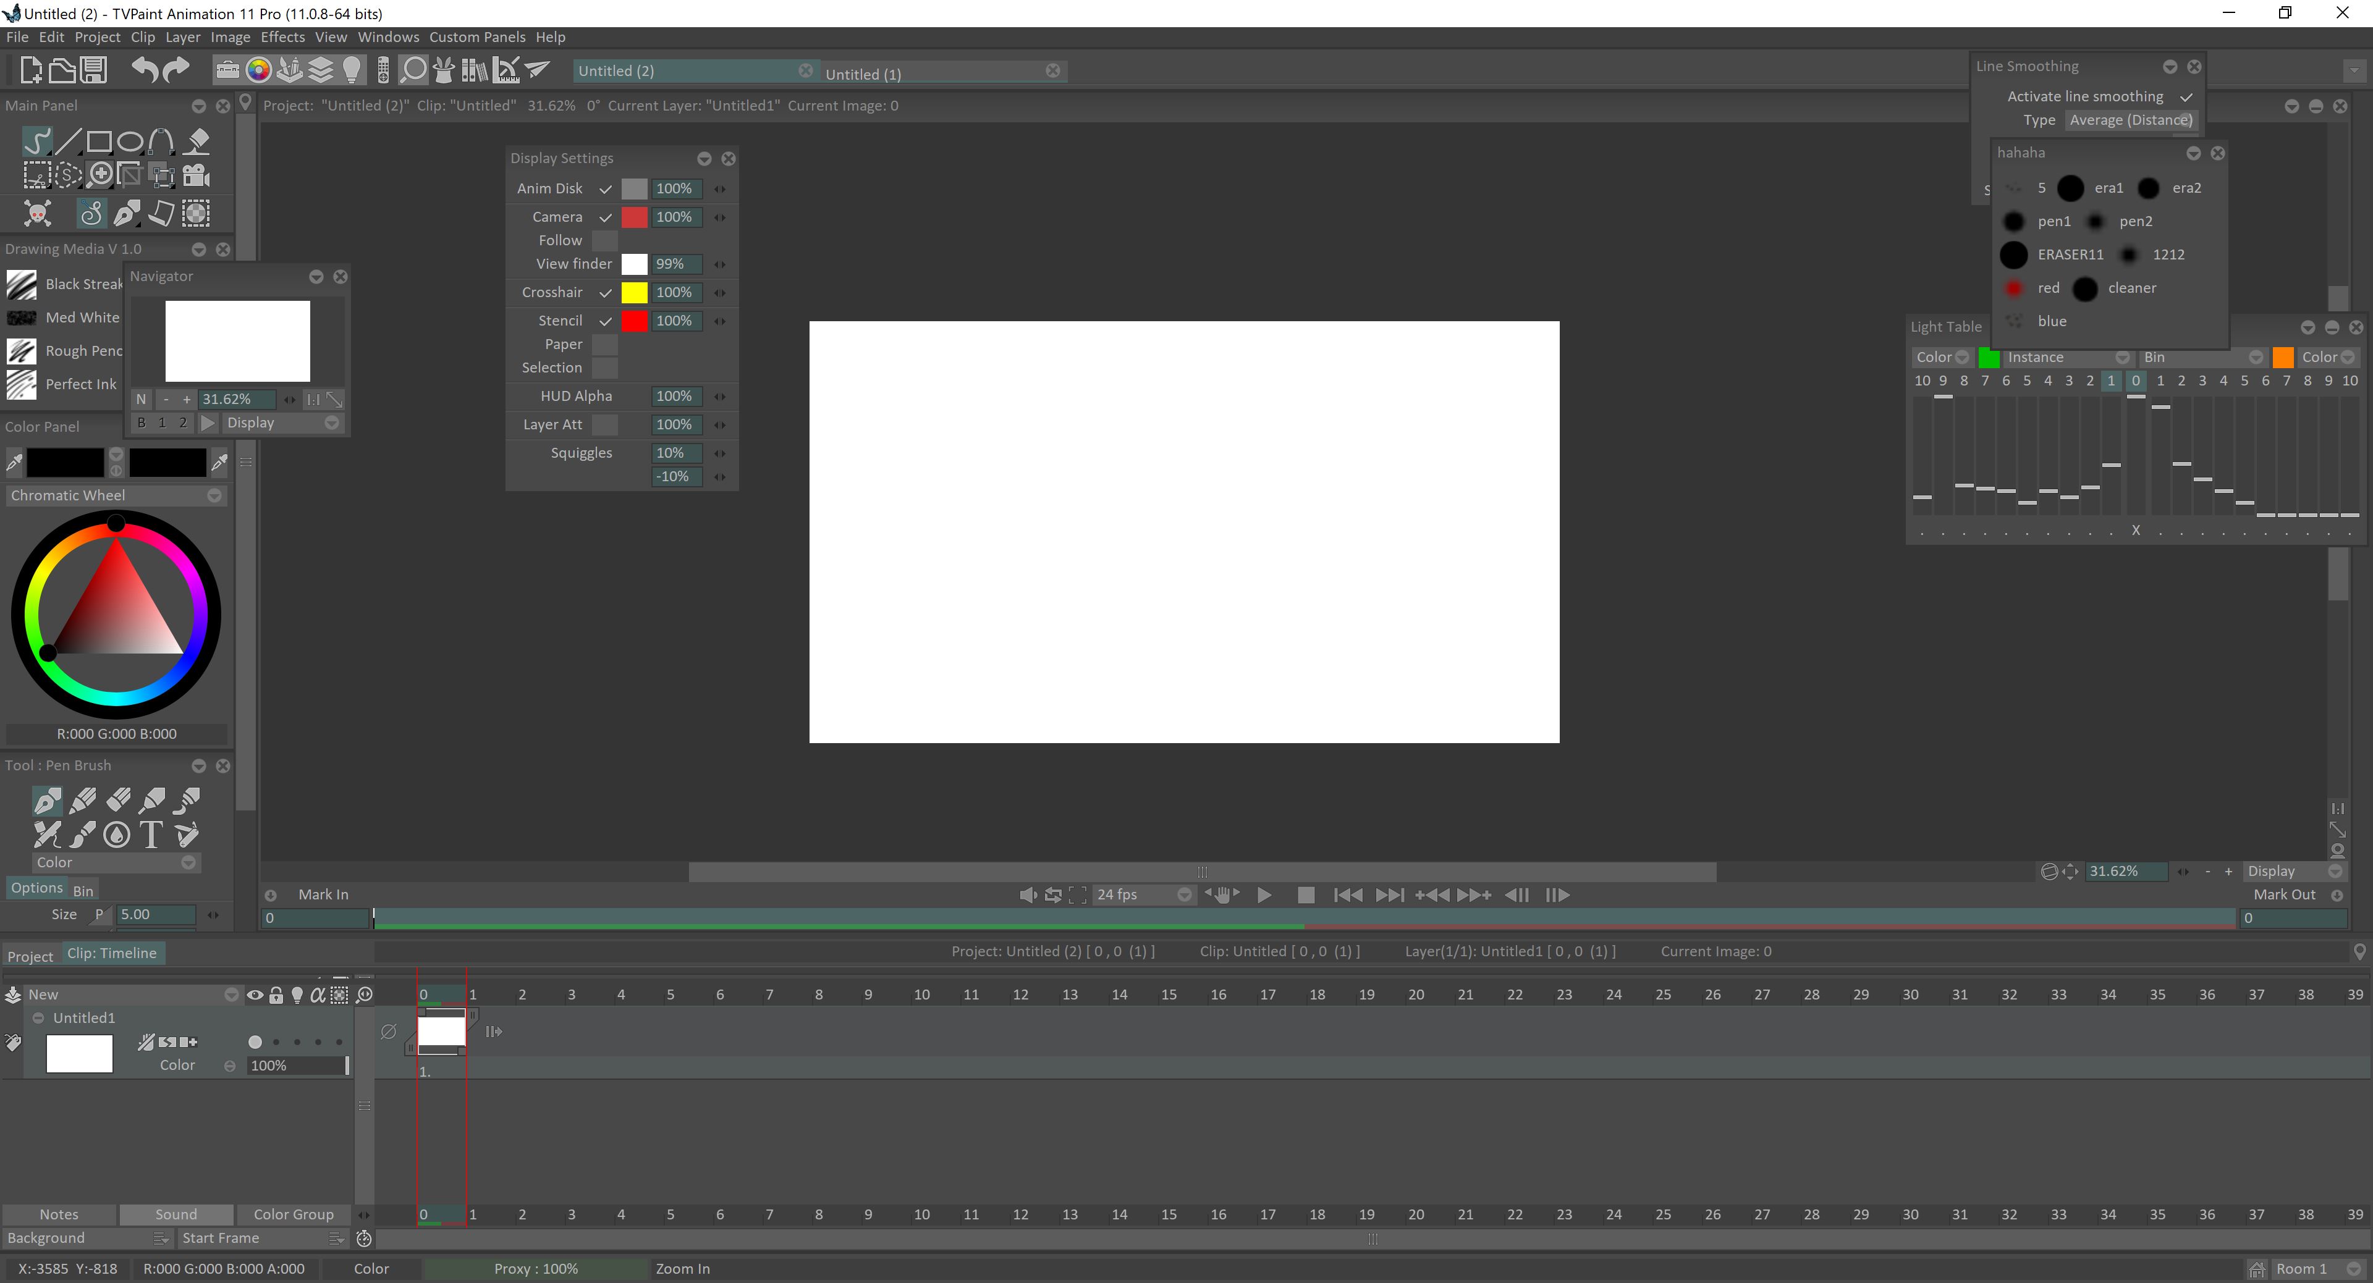Open the line smoothing Type dropdown

coord(2131,120)
